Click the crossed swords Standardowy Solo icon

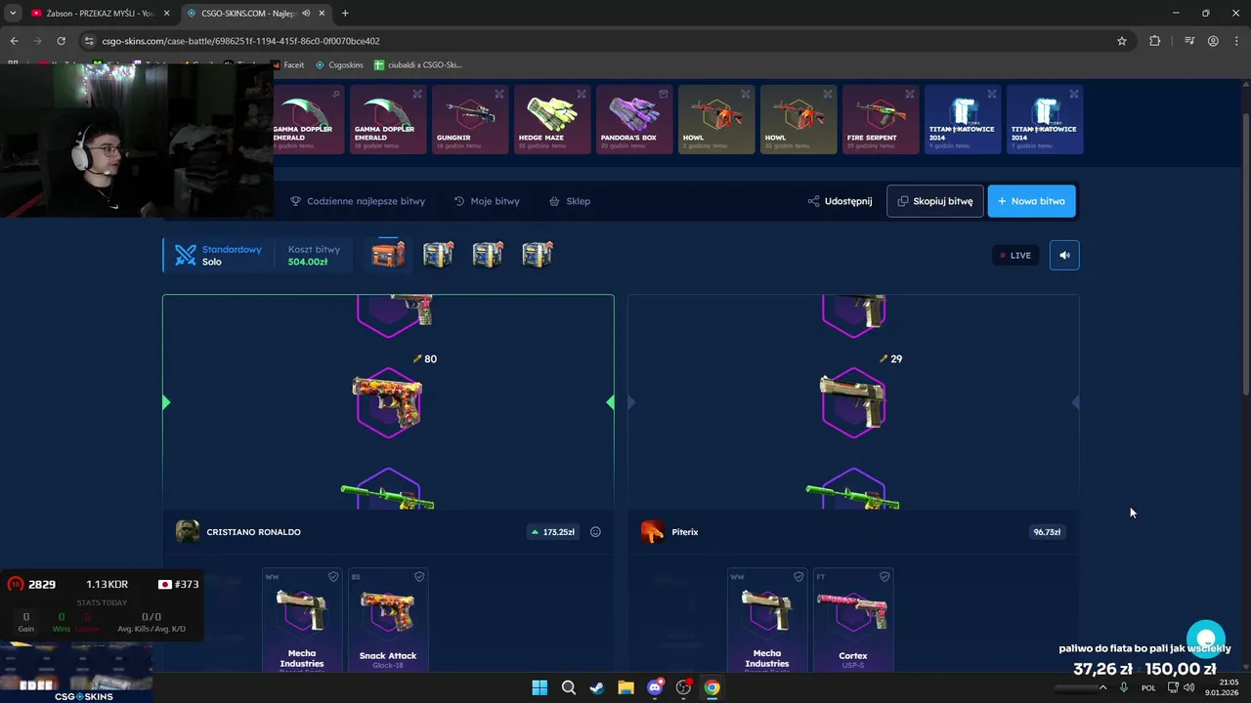(x=186, y=255)
